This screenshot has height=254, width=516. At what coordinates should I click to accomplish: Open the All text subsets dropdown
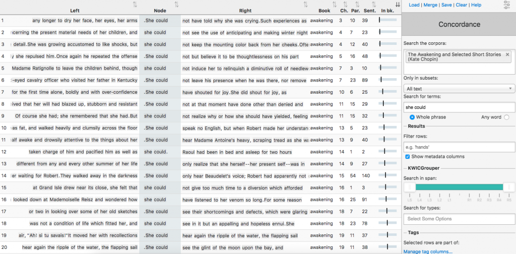[459, 88]
